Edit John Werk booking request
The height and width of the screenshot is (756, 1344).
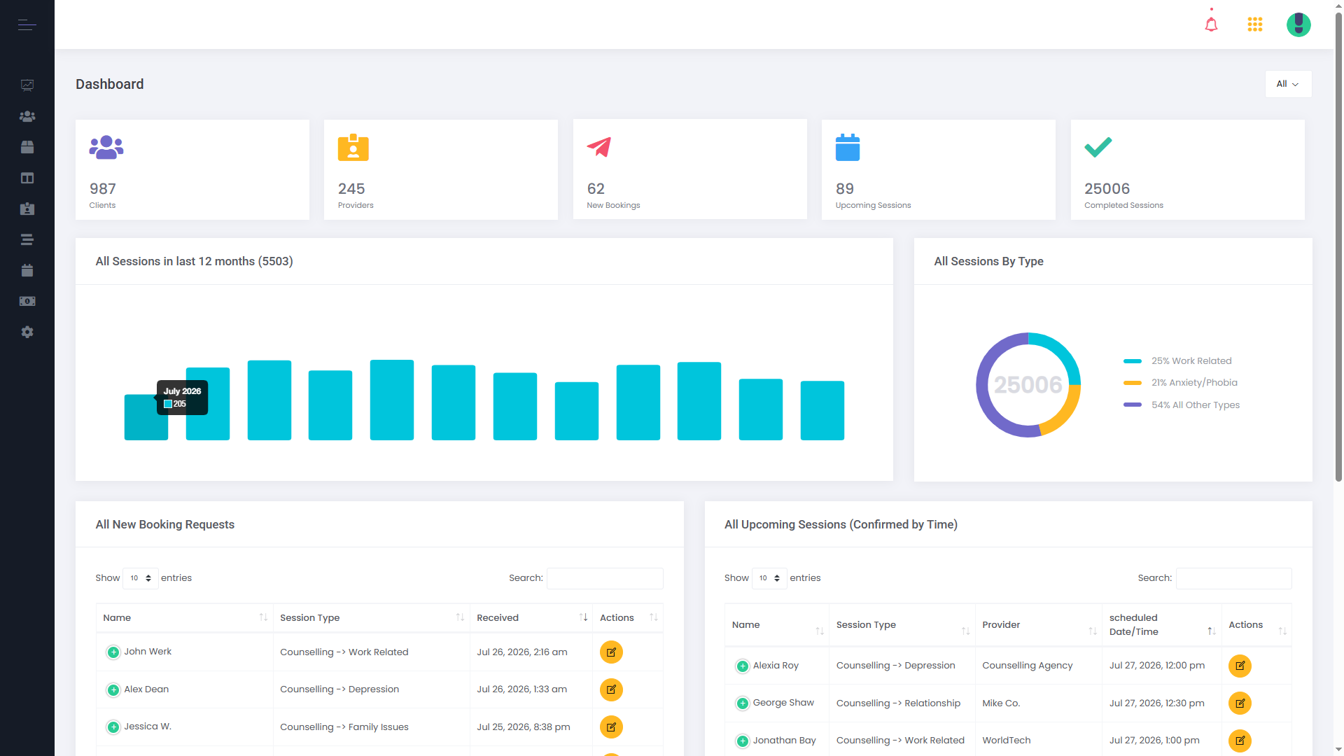pyautogui.click(x=611, y=652)
